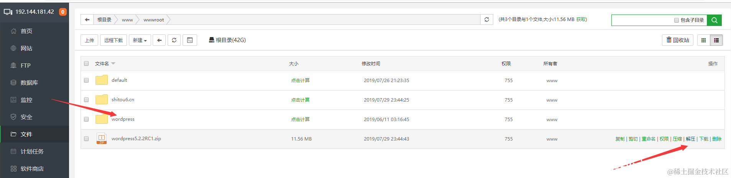Click the toolbar refresh button
The image size is (731, 178).
[174, 40]
